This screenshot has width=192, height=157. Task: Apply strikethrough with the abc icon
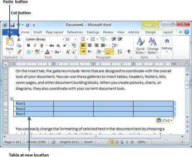click(x=52, y=45)
